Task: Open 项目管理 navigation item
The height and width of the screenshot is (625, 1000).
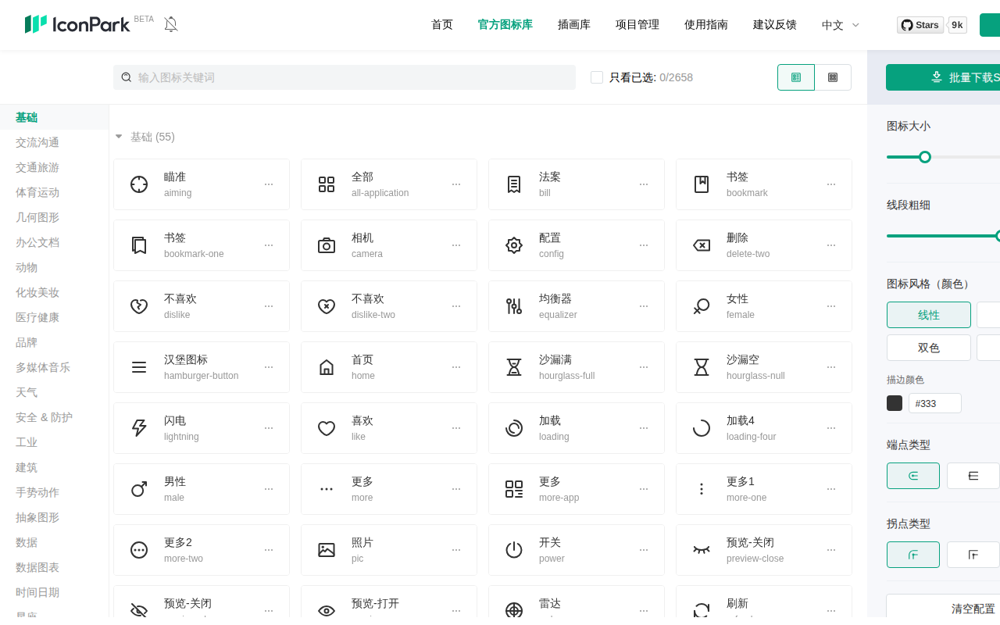Action: 637,25
